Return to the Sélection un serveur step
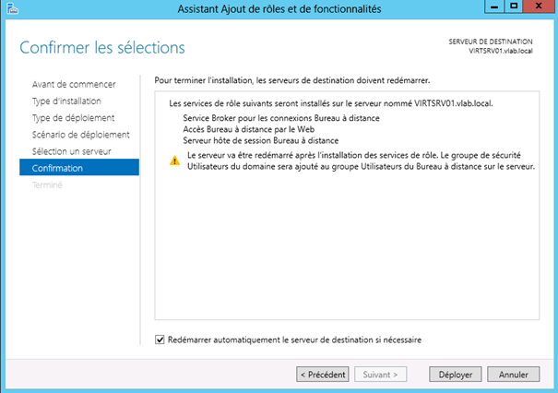558x393 pixels. point(71,150)
